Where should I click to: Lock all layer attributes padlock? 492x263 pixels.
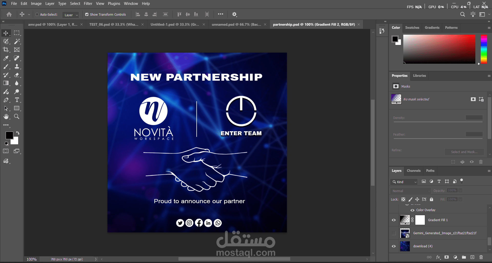pos(431,199)
